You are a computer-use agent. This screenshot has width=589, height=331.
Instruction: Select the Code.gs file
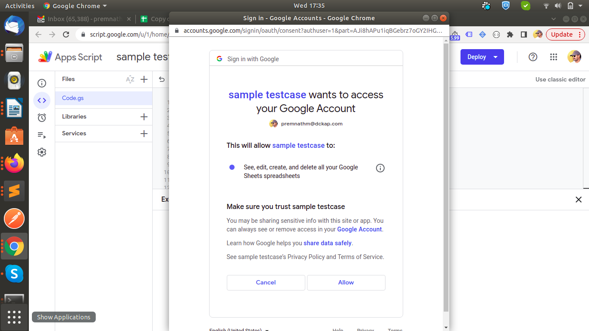point(103,98)
